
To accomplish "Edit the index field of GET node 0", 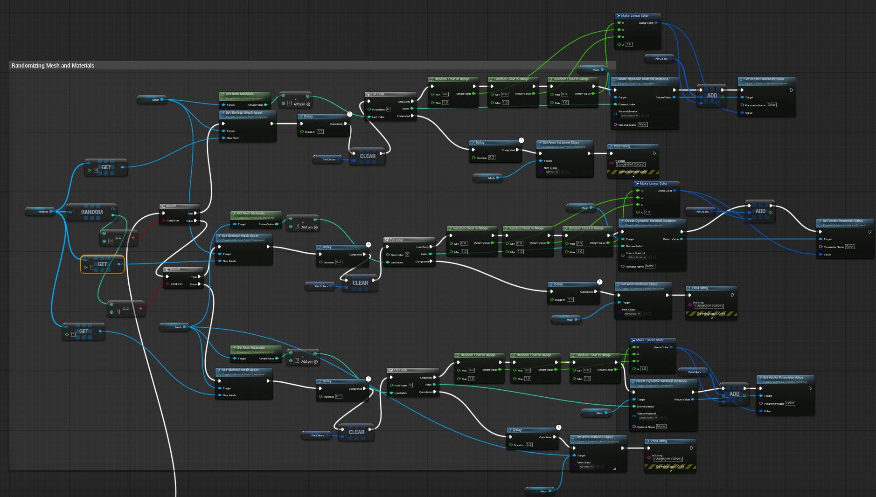I will click(x=96, y=170).
